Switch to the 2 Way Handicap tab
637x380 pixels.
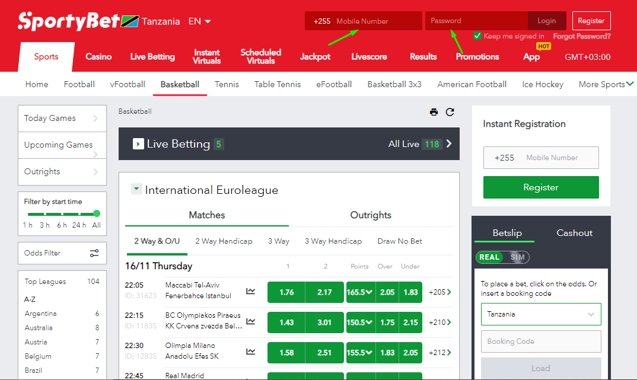click(224, 241)
